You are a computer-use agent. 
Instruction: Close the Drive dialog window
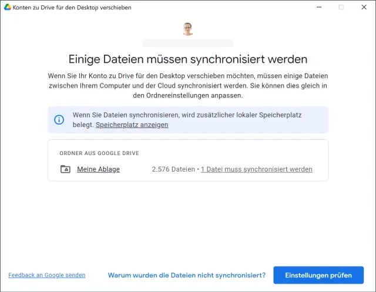(364, 7)
